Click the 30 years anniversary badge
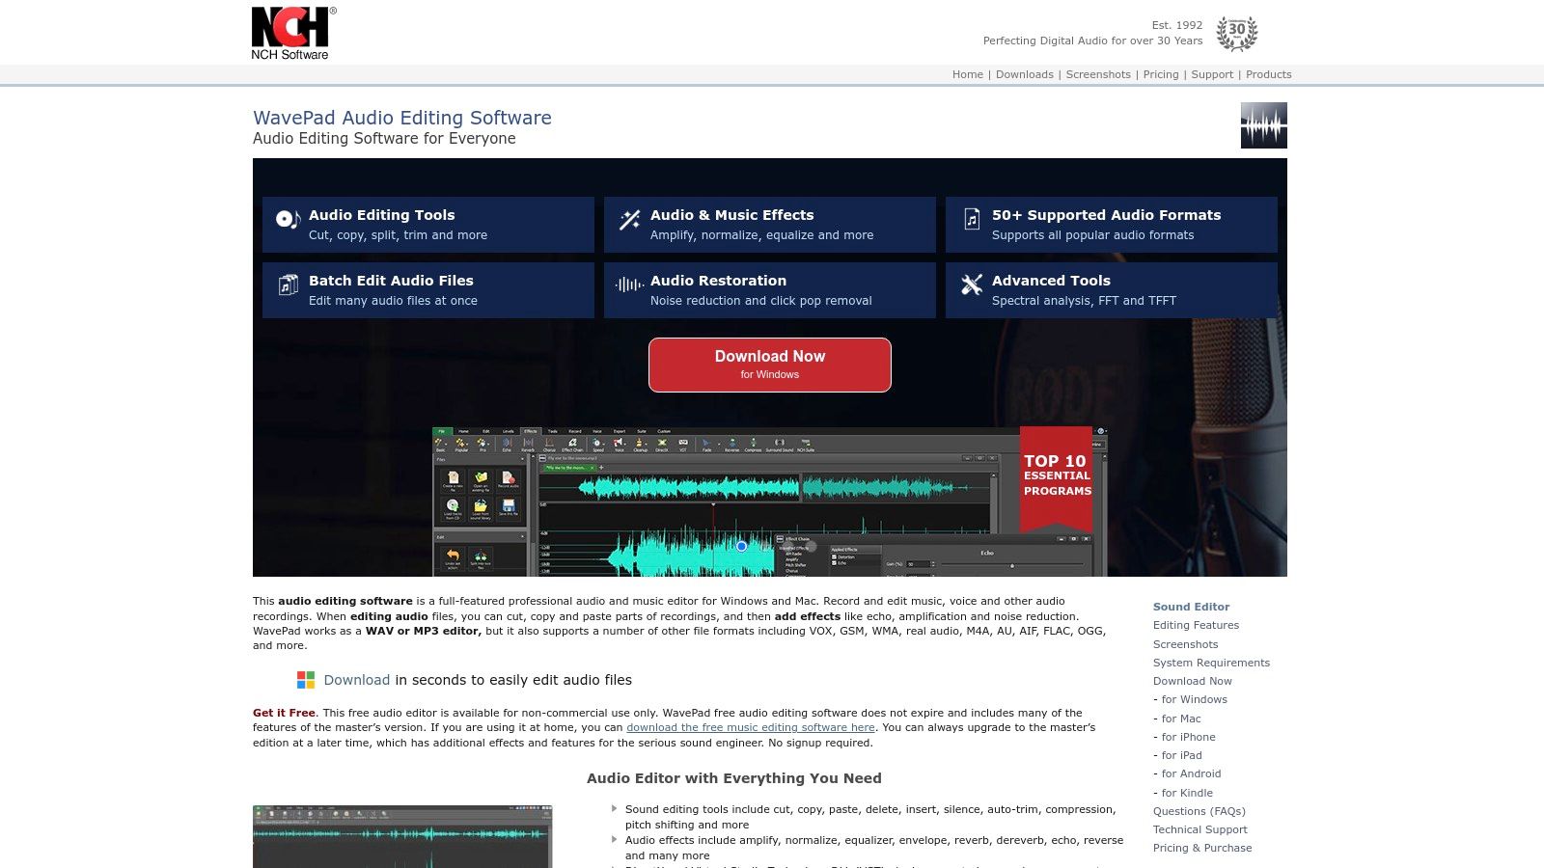The image size is (1544, 868). (1236, 33)
